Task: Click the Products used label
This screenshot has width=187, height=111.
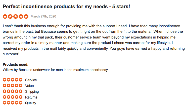Action: click(16, 64)
